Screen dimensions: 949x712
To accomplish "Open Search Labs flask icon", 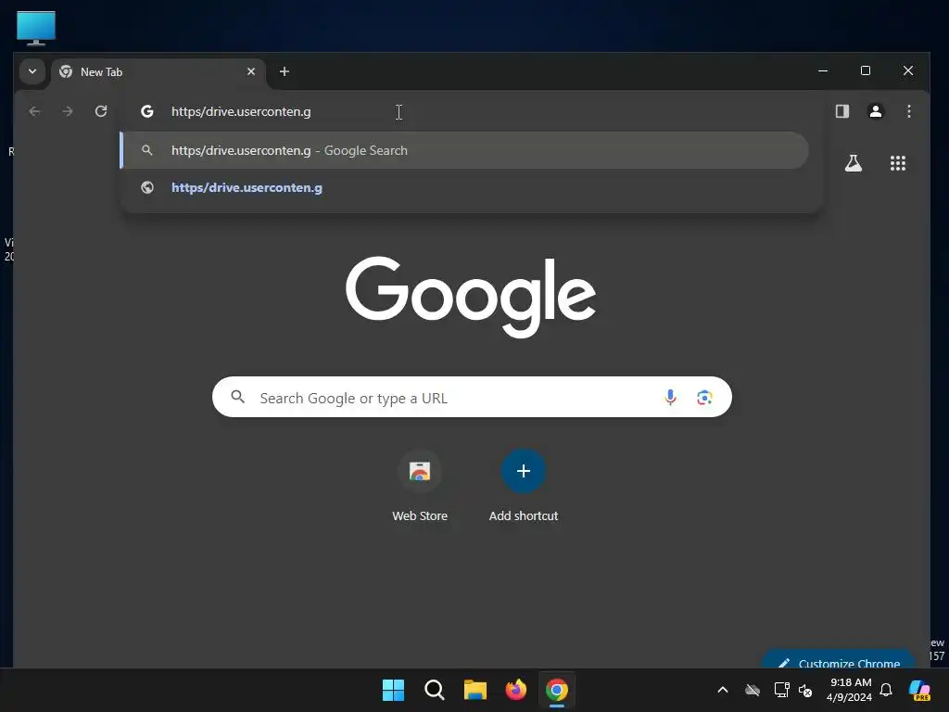I will pos(854,163).
